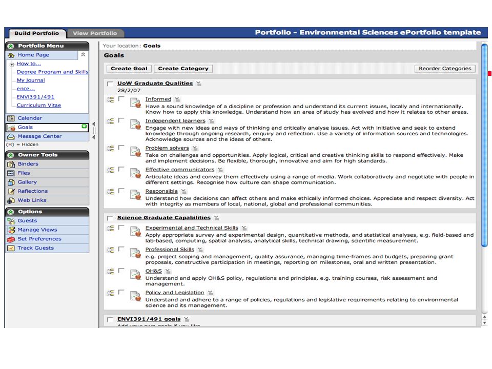Check the UoW Graduate Qualities category checkbox

110,84
